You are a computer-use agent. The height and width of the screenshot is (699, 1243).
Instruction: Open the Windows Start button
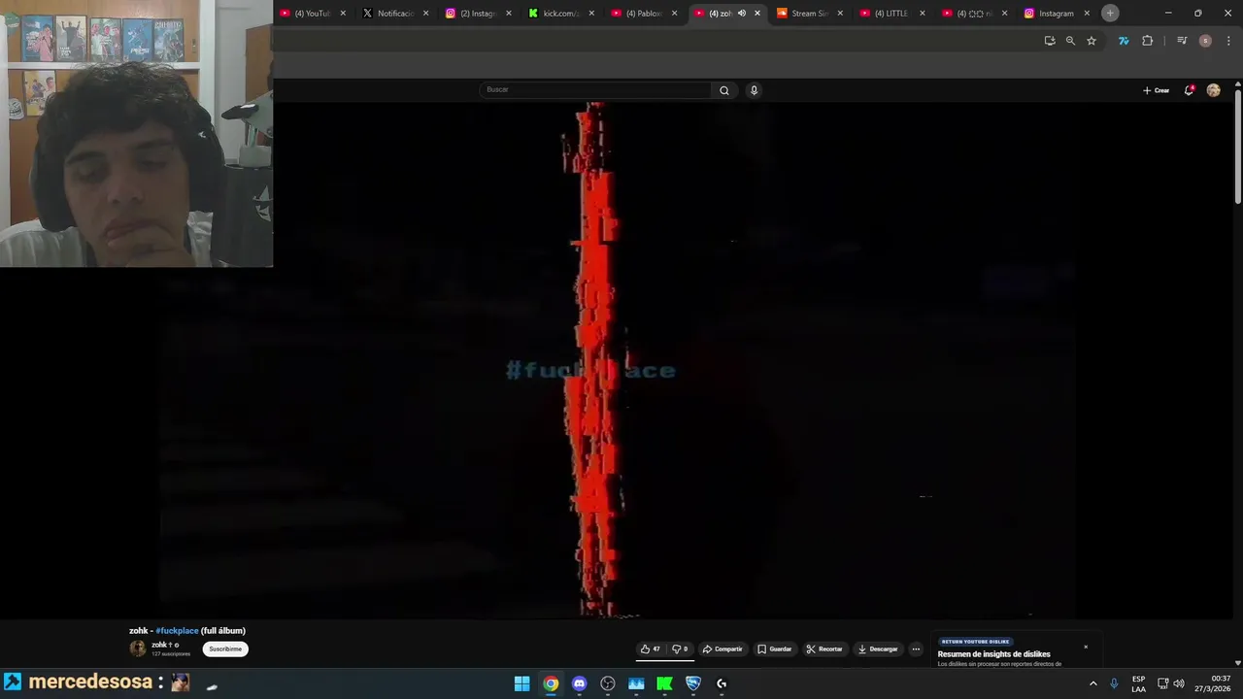pyautogui.click(x=521, y=683)
